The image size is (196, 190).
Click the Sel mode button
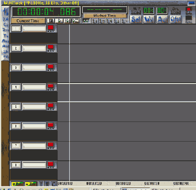tap(136, 19)
